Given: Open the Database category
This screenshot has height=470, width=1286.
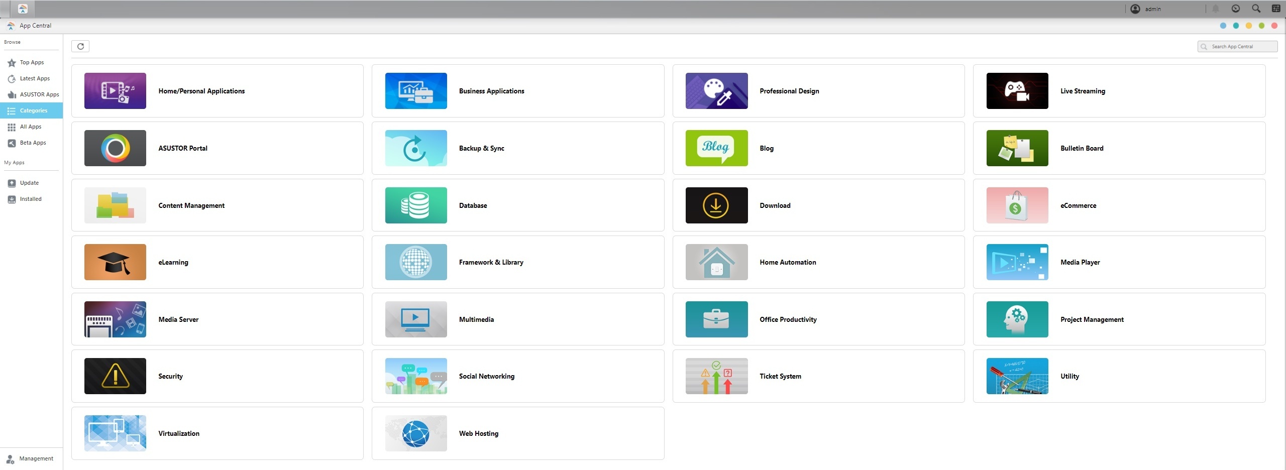Looking at the screenshot, I should coord(517,205).
